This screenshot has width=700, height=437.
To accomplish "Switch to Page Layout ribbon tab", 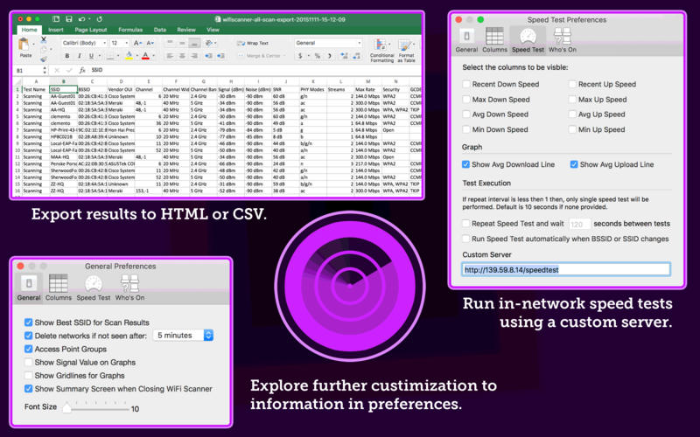I will pyautogui.click(x=90, y=30).
